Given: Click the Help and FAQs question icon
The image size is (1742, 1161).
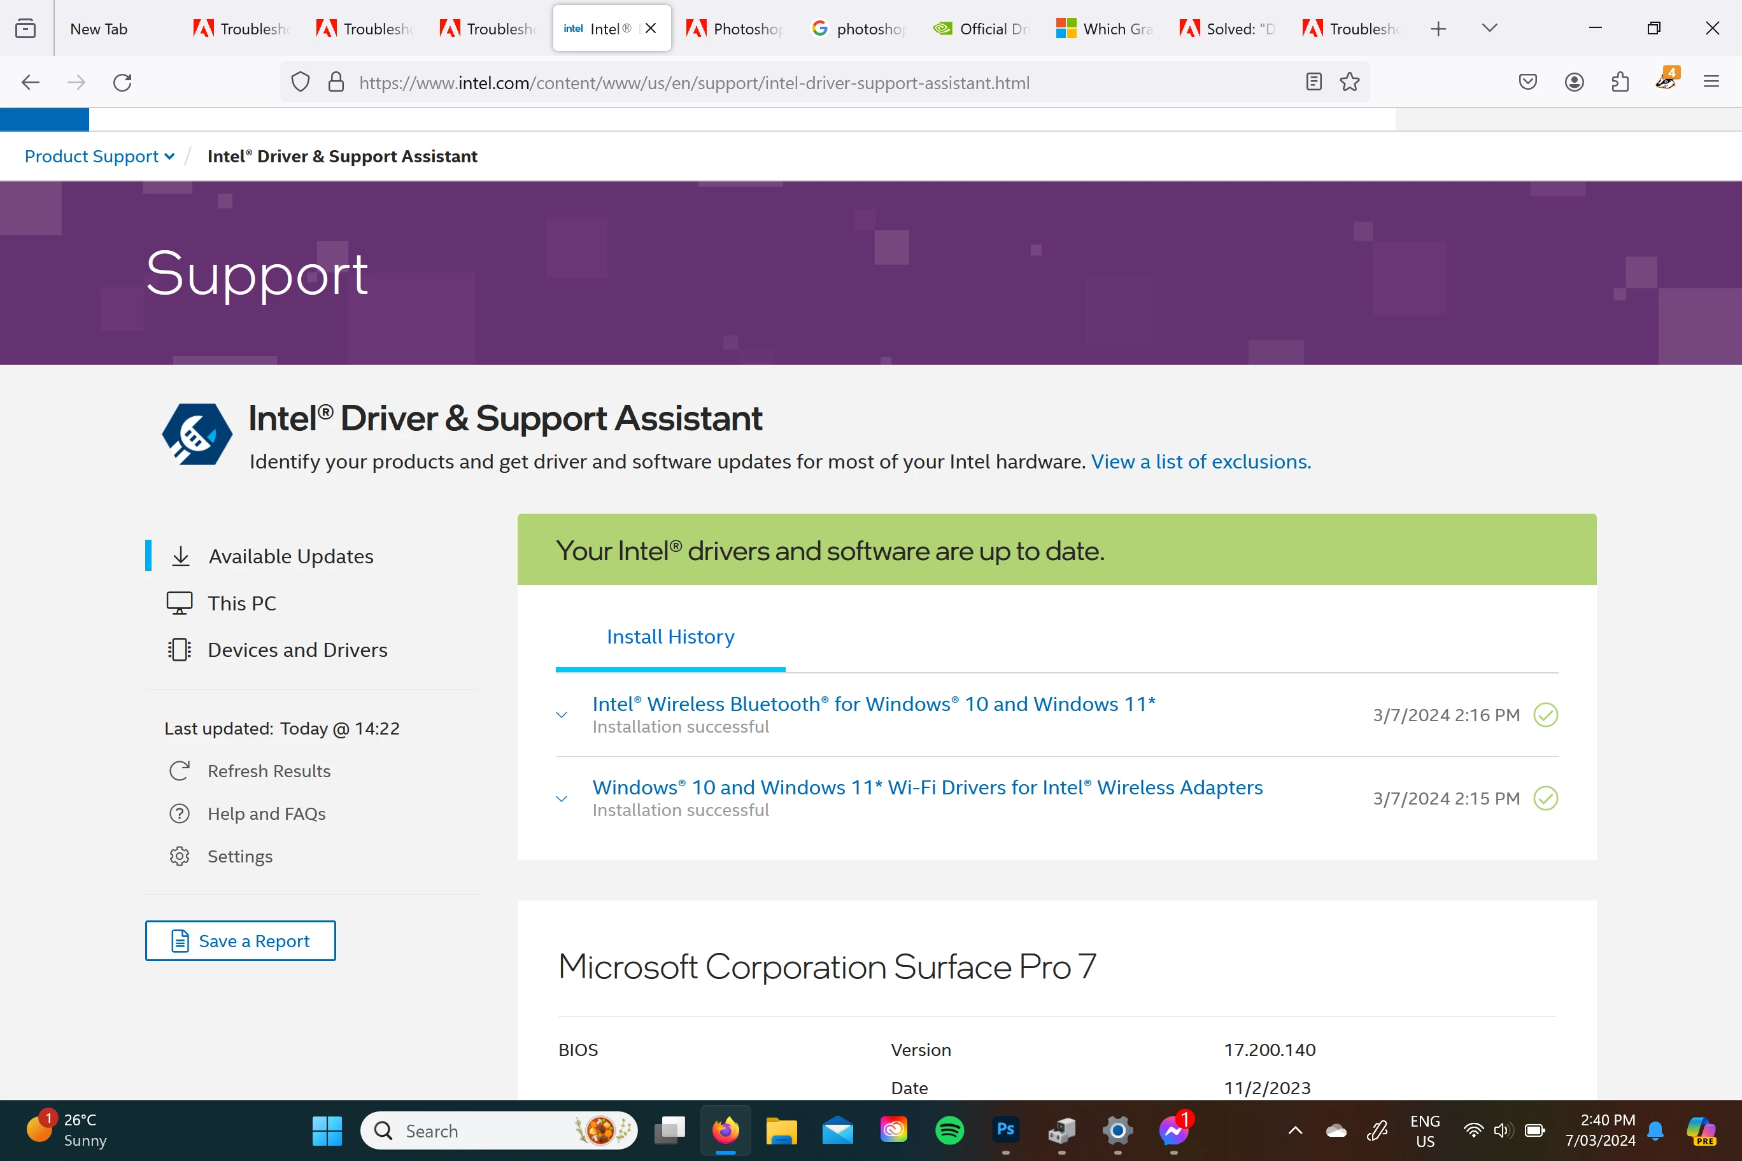Looking at the screenshot, I should tap(180, 813).
